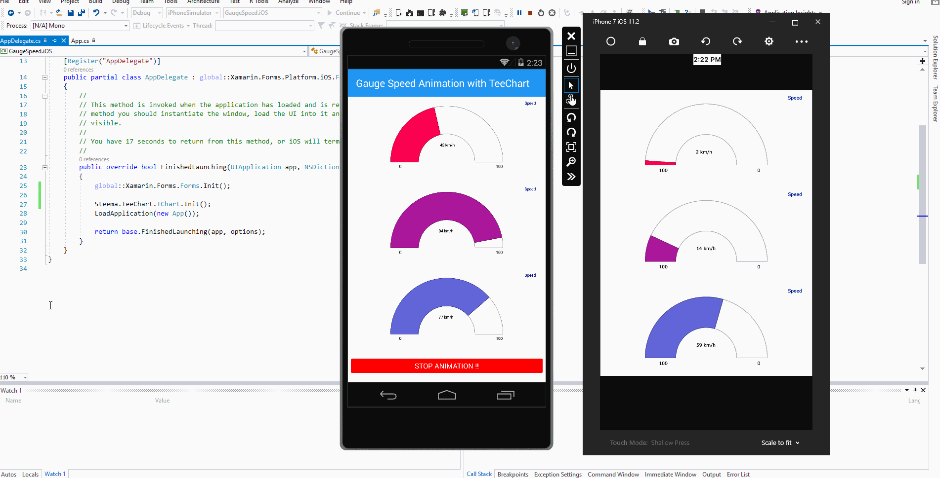This screenshot has width=940, height=478.
Task: Expand emulator tools with double-chevron icon
Action: [x=571, y=177]
